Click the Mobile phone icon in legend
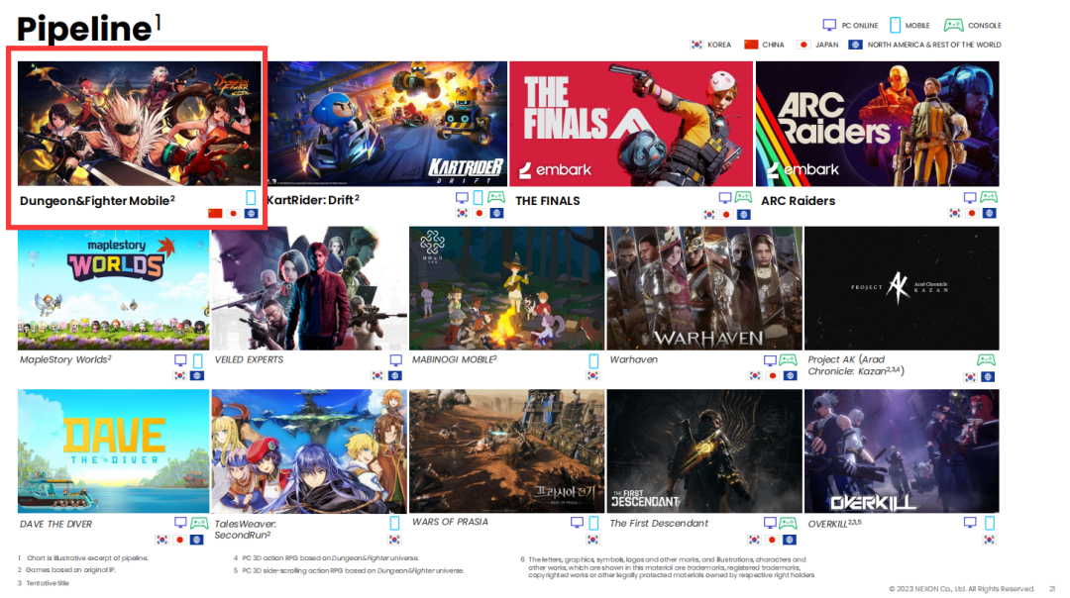The width and height of the screenshot is (1070, 598). [895, 25]
